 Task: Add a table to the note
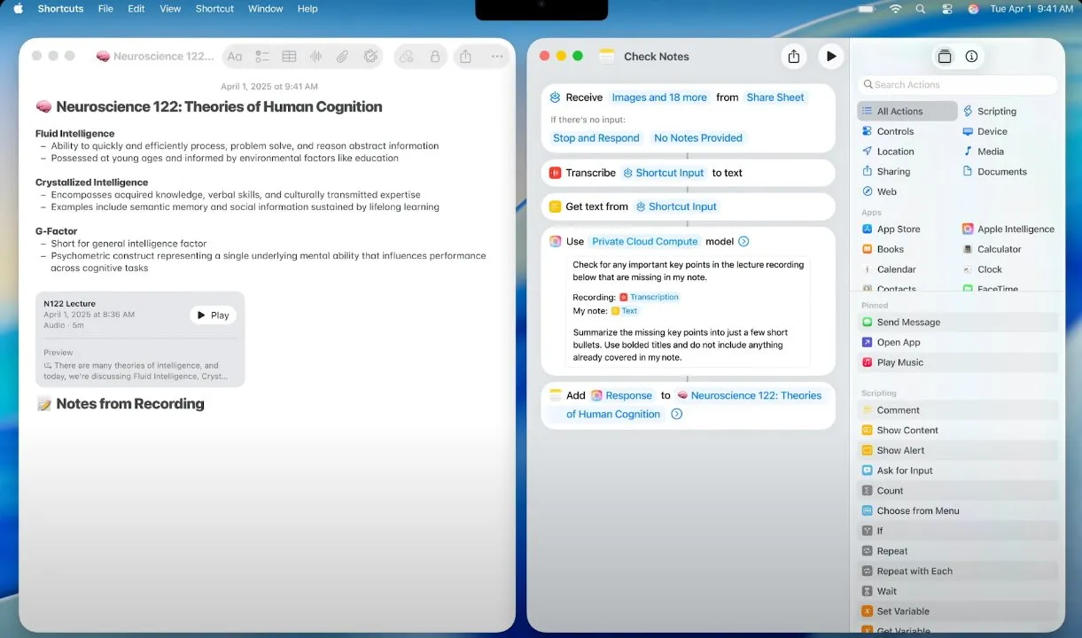point(289,56)
